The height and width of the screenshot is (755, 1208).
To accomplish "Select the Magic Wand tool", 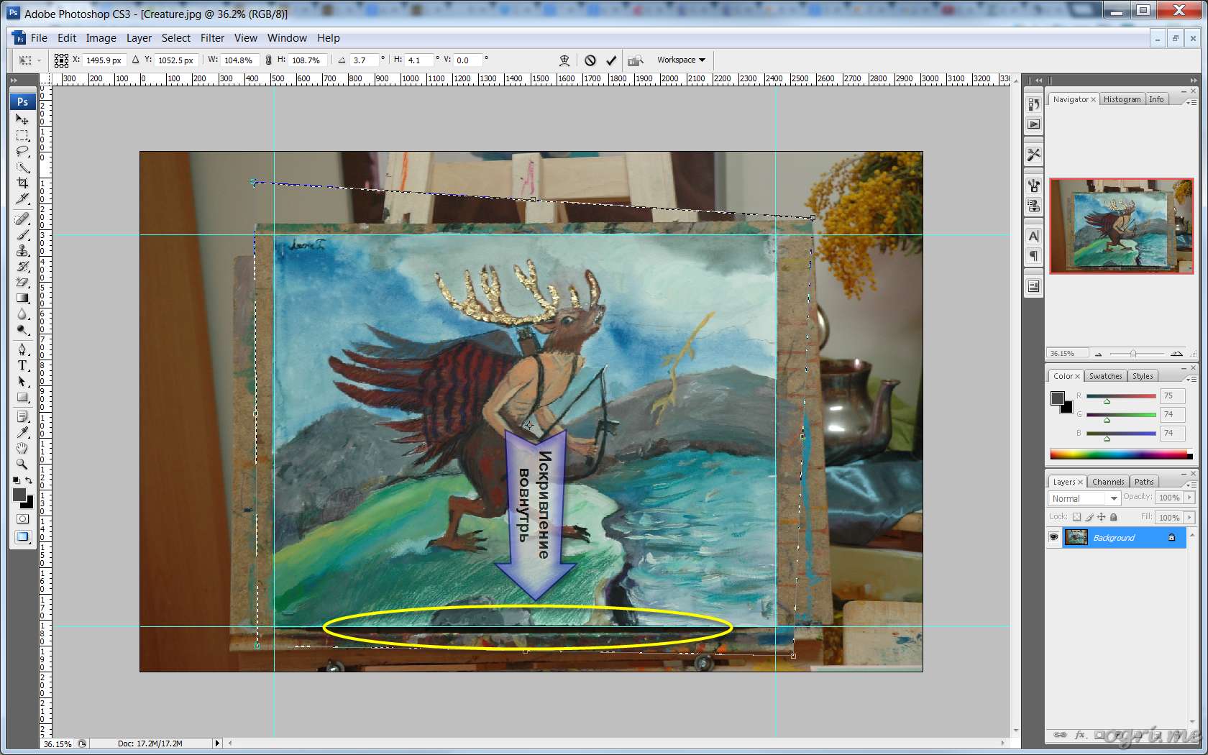I will pos(22,167).
